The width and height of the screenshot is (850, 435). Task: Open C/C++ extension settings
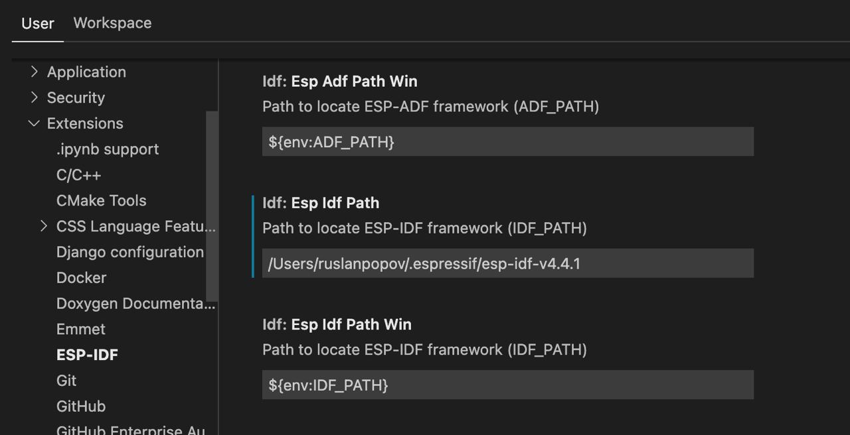tap(78, 175)
